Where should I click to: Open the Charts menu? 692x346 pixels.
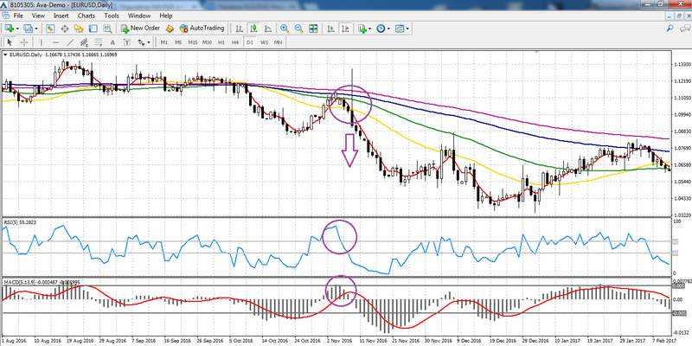coord(86,16)
